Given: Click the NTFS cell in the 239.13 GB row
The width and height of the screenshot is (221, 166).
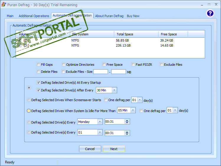Looking at the screenshot, I should point(75,45).
